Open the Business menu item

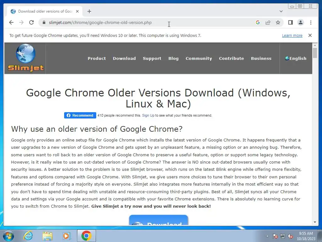[261, 58]
